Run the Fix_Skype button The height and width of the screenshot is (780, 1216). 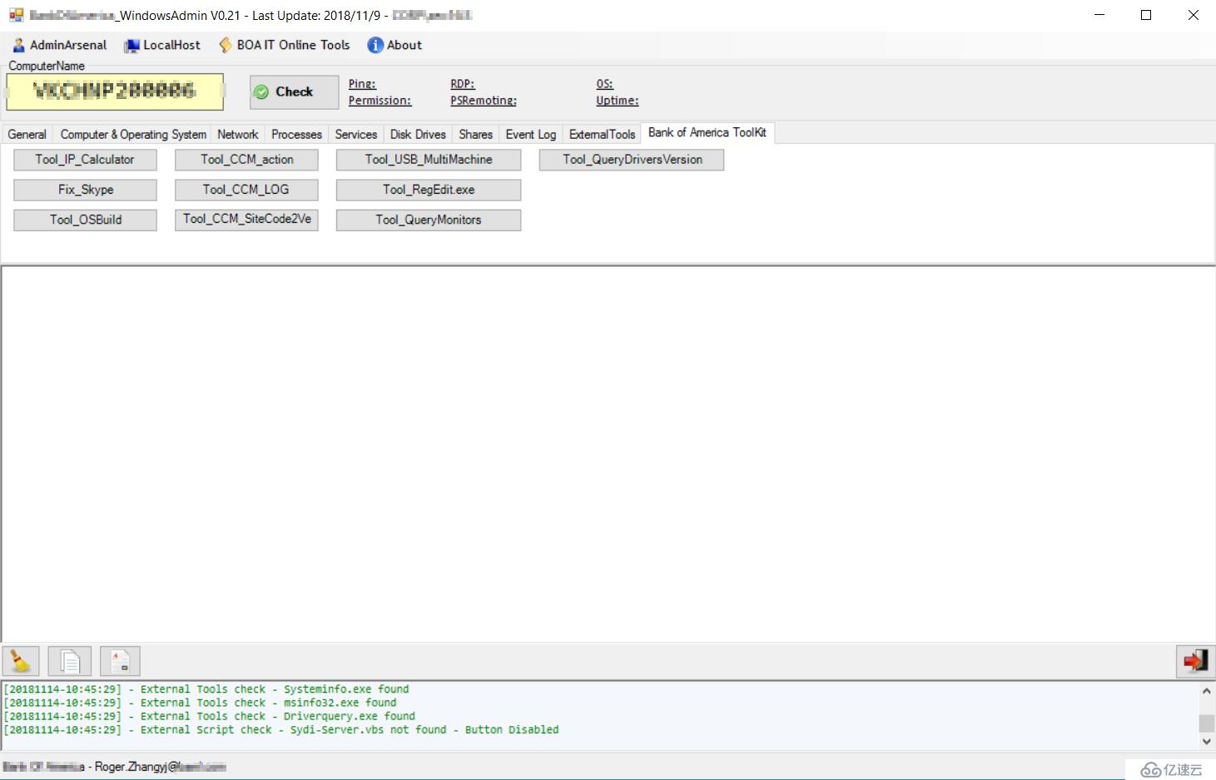(x=85, y=190)
